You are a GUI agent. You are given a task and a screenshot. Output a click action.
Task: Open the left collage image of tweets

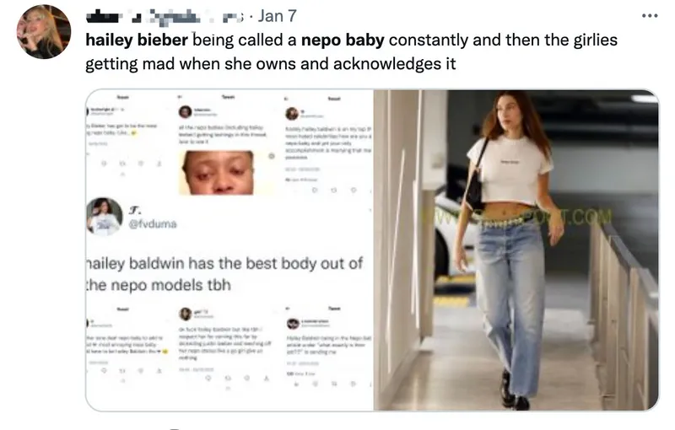click(229, 250)
